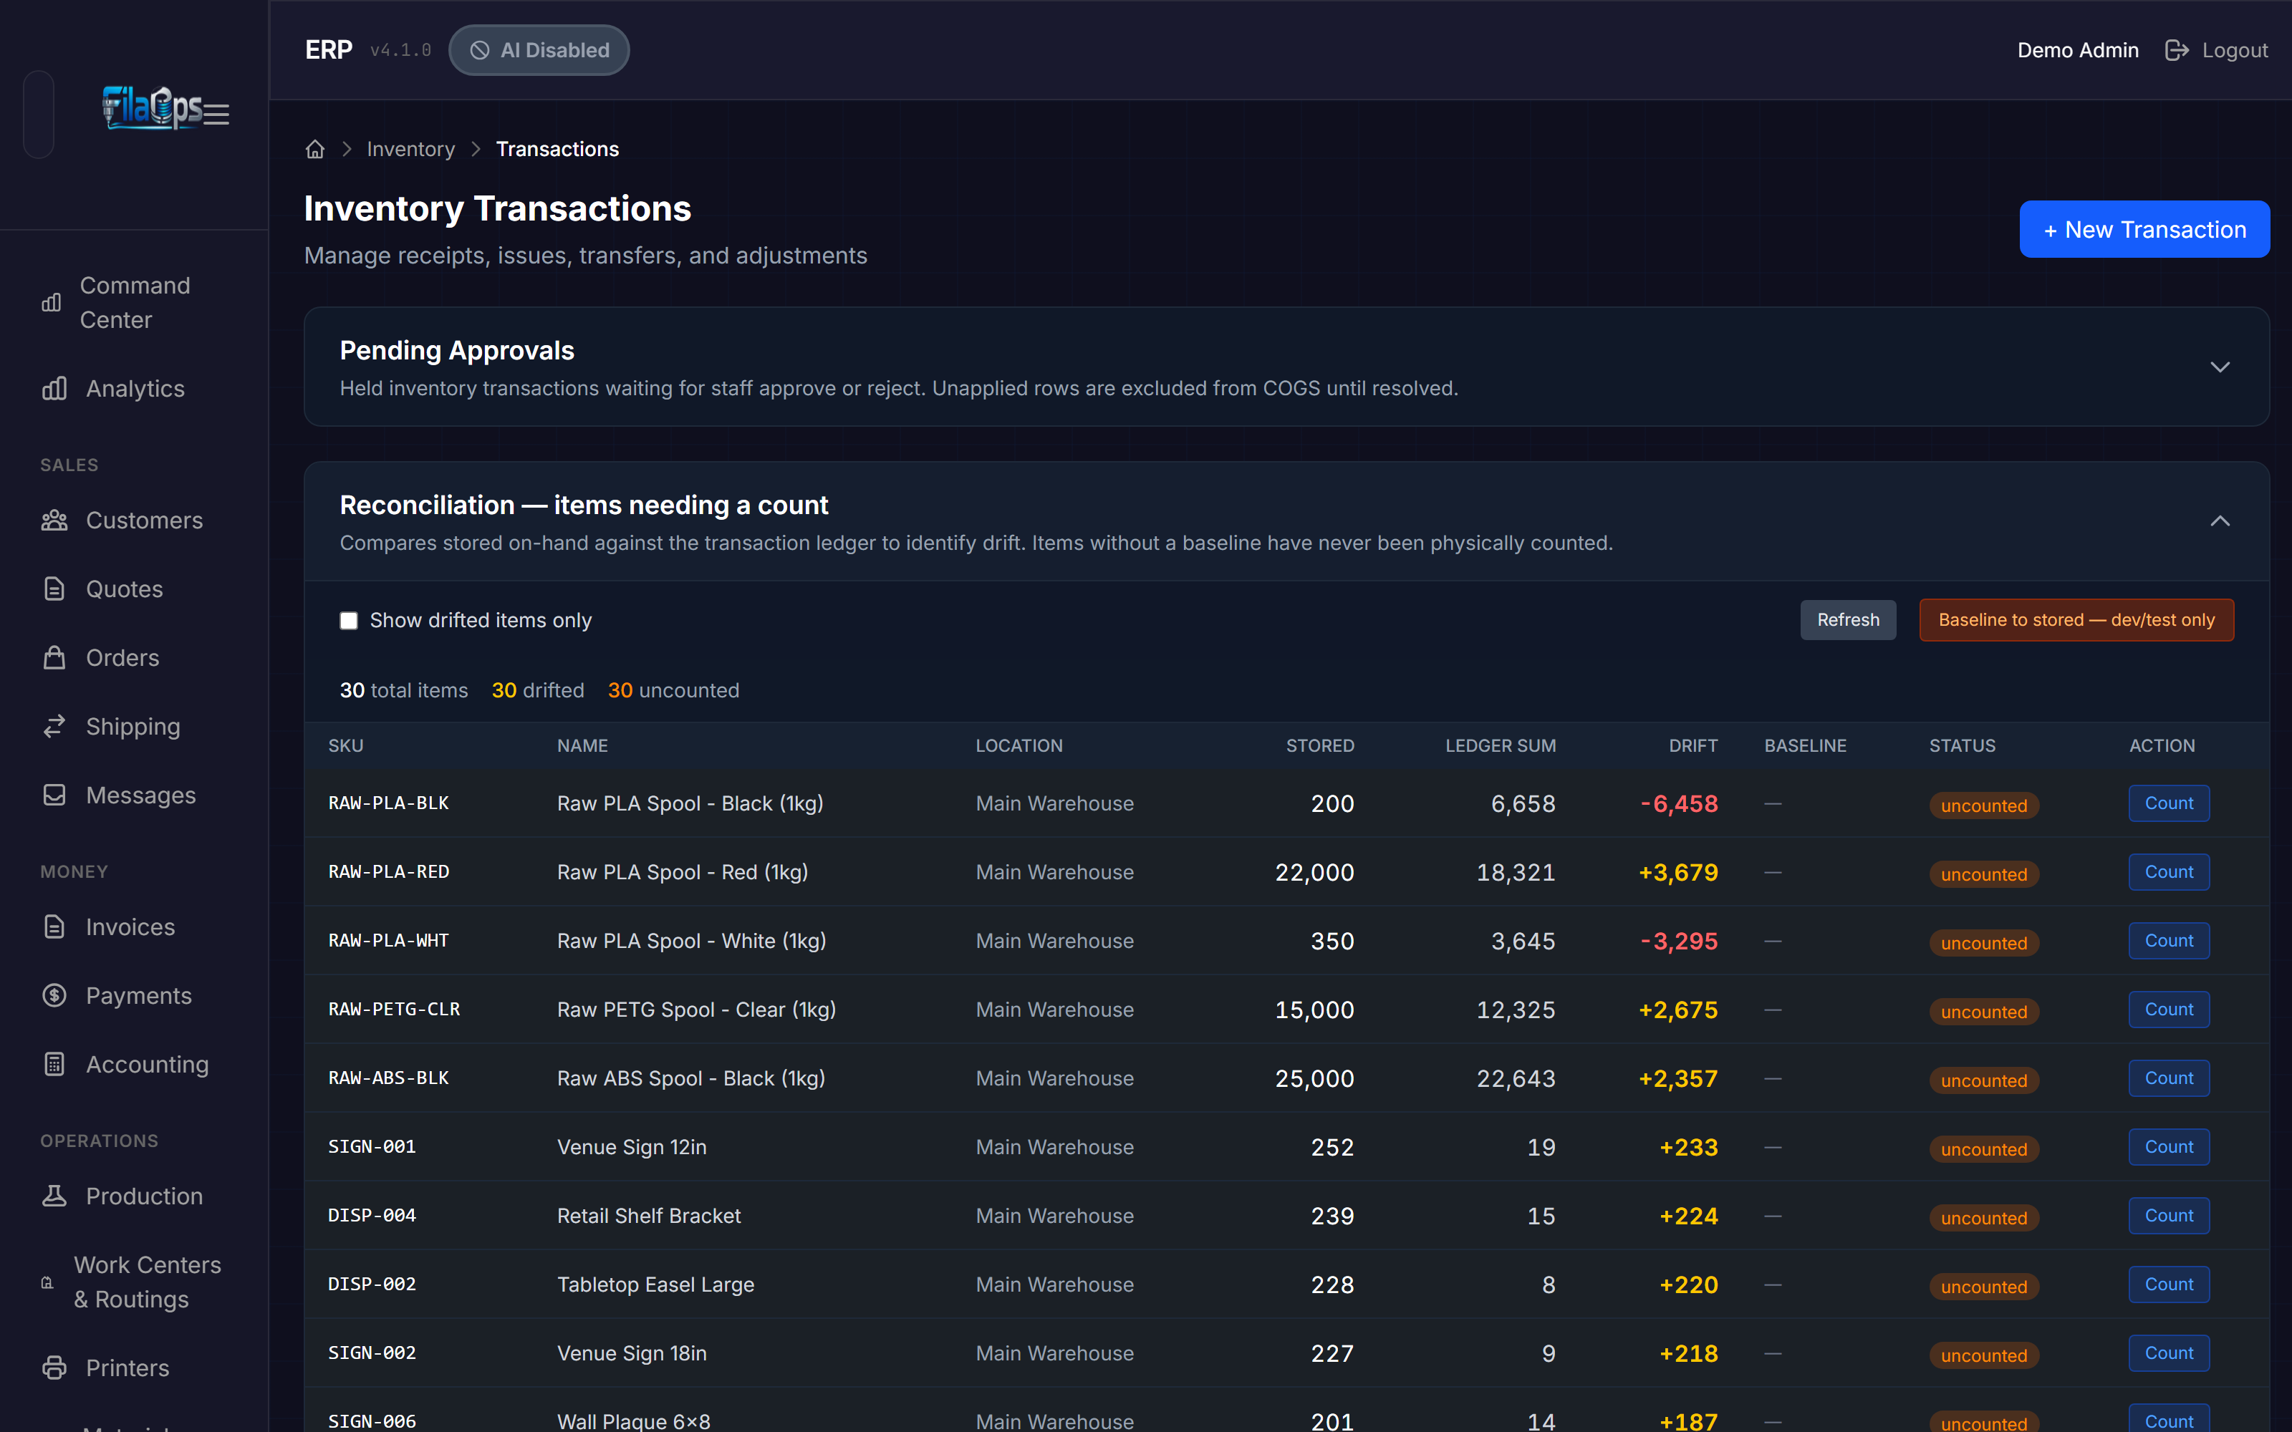This screenshot has height=1432, width=2292.
Task: Navigate to Accounting in sidebar
Action: pos(135,1065)
